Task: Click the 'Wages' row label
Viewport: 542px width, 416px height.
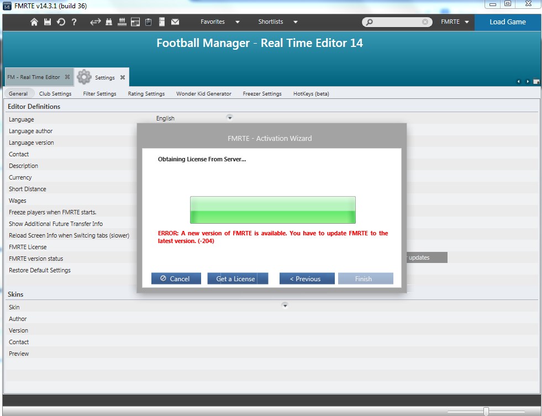Action: [x=17, y=201]
